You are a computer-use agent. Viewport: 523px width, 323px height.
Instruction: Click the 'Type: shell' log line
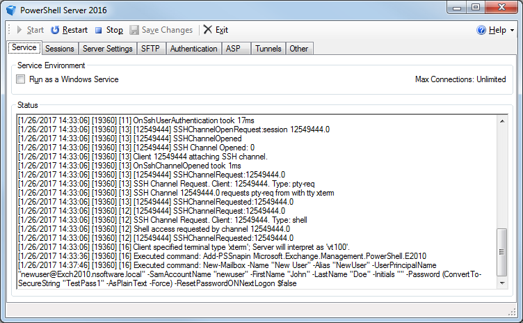click(163, 220)
